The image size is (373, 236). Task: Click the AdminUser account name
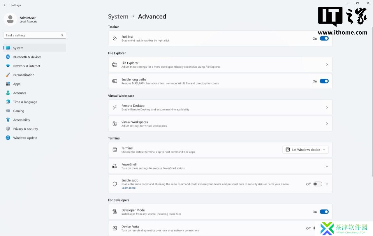pos(28,18)
